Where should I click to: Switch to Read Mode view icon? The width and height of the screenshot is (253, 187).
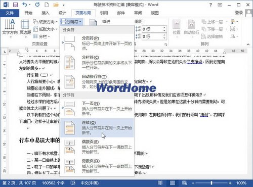tap(160, 183)
